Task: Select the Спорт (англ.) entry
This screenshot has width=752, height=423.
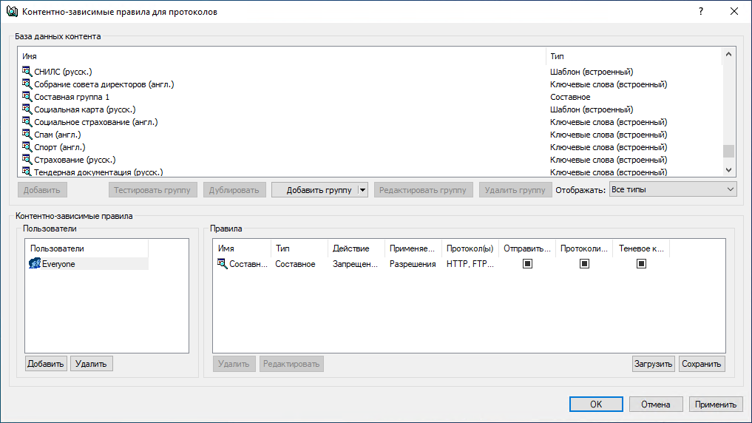Action: tap(60, 147)
